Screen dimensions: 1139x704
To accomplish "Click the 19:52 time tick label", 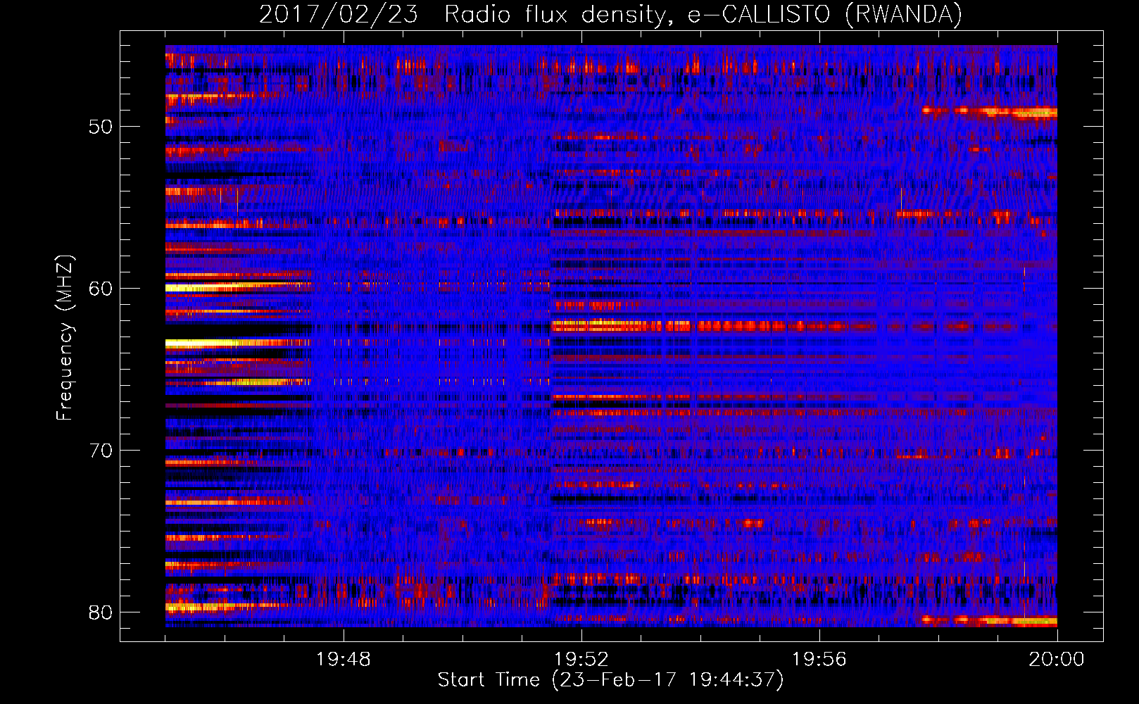I will pos(581,660).
